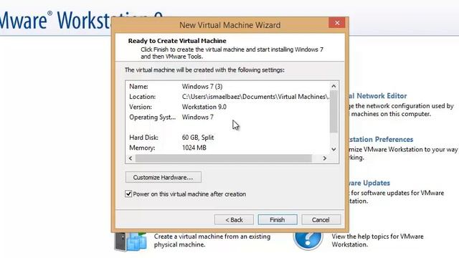Viewport: 459px width, 258px height.
Task: Open Workstation Preferences link in background
Action: point(381,140)
